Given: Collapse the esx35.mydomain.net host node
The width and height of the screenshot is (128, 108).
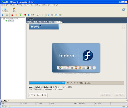Looking at the screenshot, I should pos(2,19).
